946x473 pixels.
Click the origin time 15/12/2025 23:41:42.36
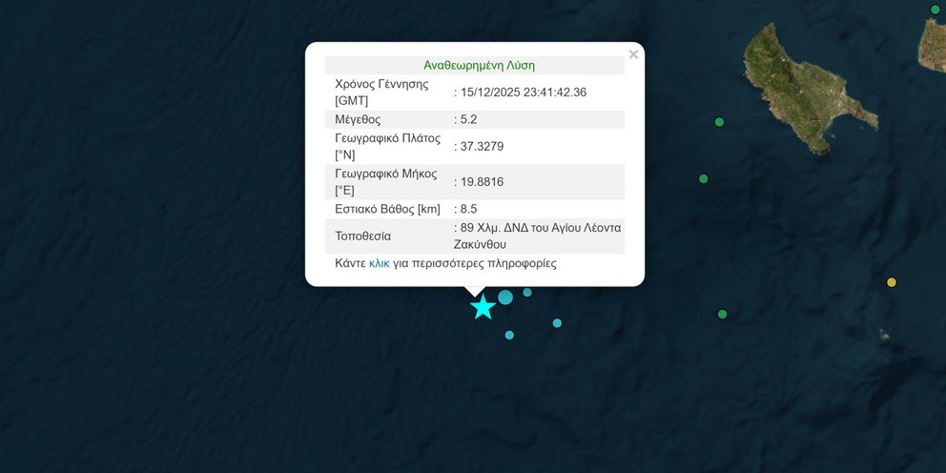click(524, 93)
